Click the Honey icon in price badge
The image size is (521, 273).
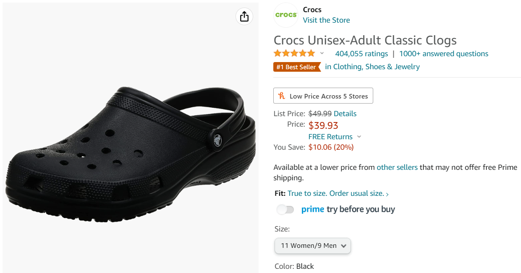click(282, 96)
